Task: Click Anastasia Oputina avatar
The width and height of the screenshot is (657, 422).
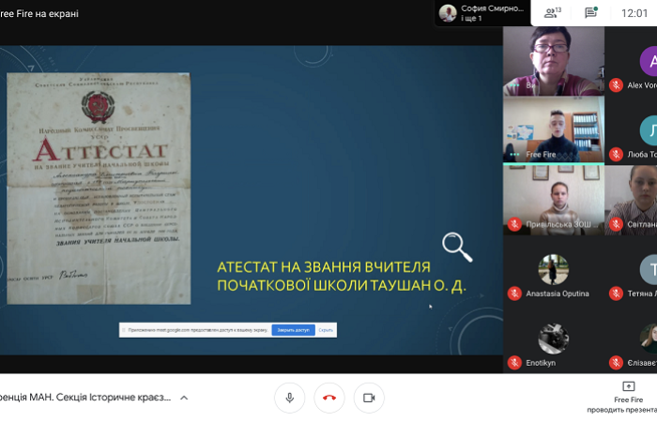Action: (553, 270)
